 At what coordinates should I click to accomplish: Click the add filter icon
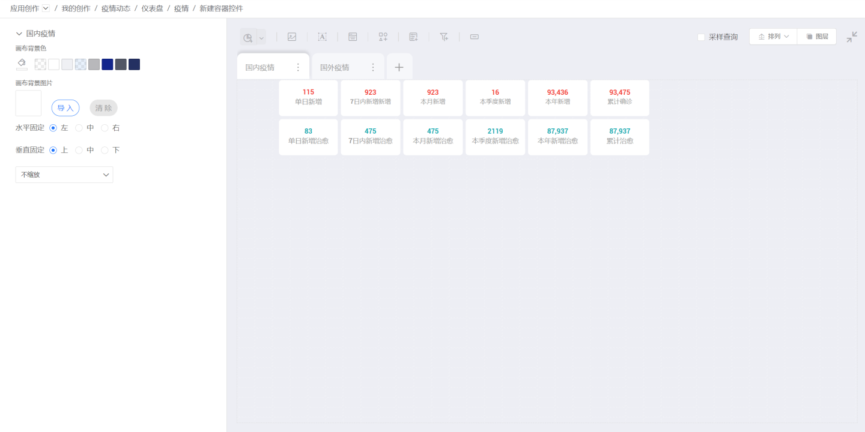click(444, 37)
